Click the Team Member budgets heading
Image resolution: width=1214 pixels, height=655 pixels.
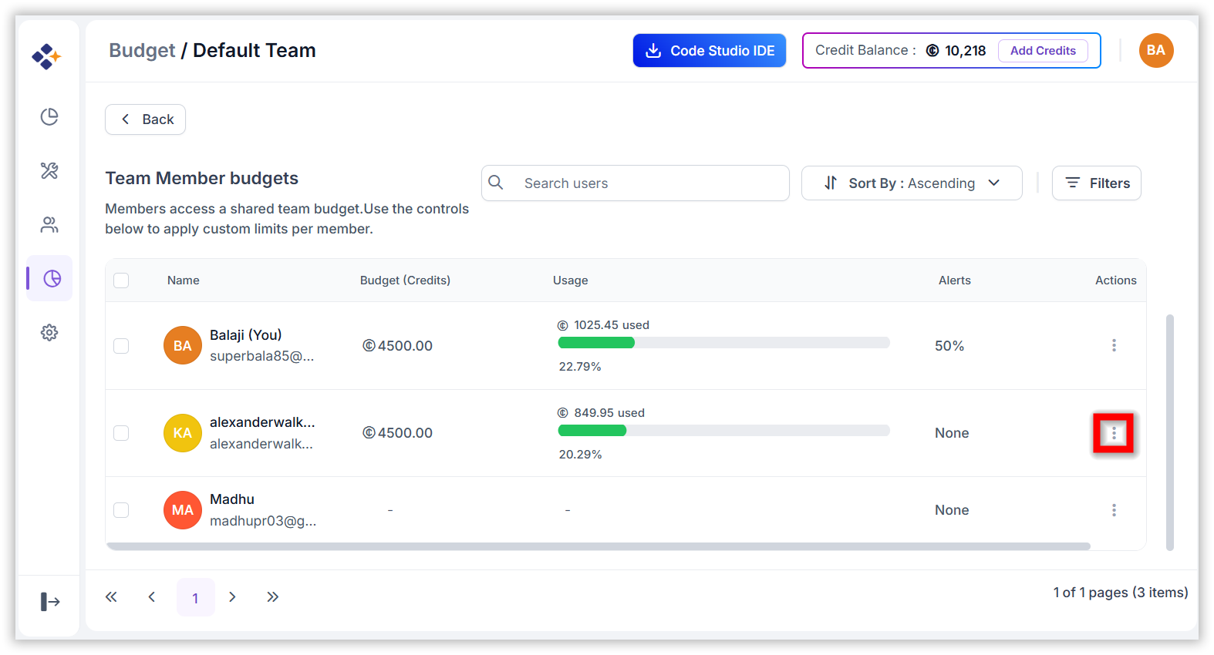(x=202, y=178)
